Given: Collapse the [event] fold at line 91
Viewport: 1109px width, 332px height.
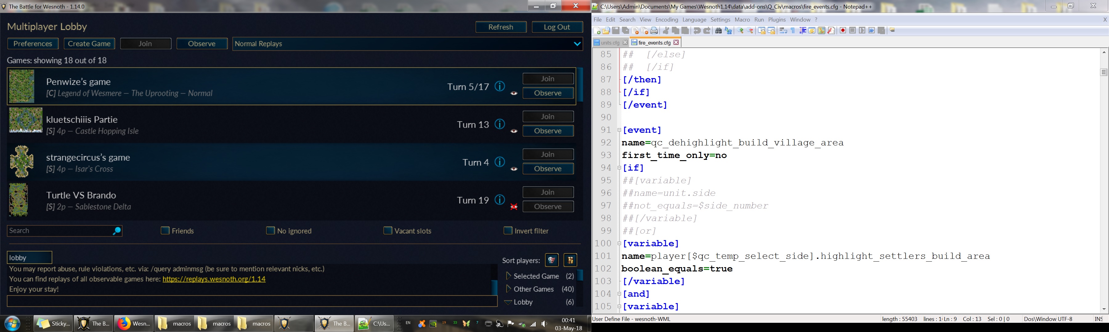Looking at the screenshot, I should point(619,130).
